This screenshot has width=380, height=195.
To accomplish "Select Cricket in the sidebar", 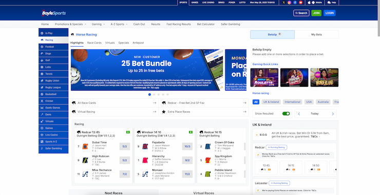I will pyautogui.click(x=53, y=101).
